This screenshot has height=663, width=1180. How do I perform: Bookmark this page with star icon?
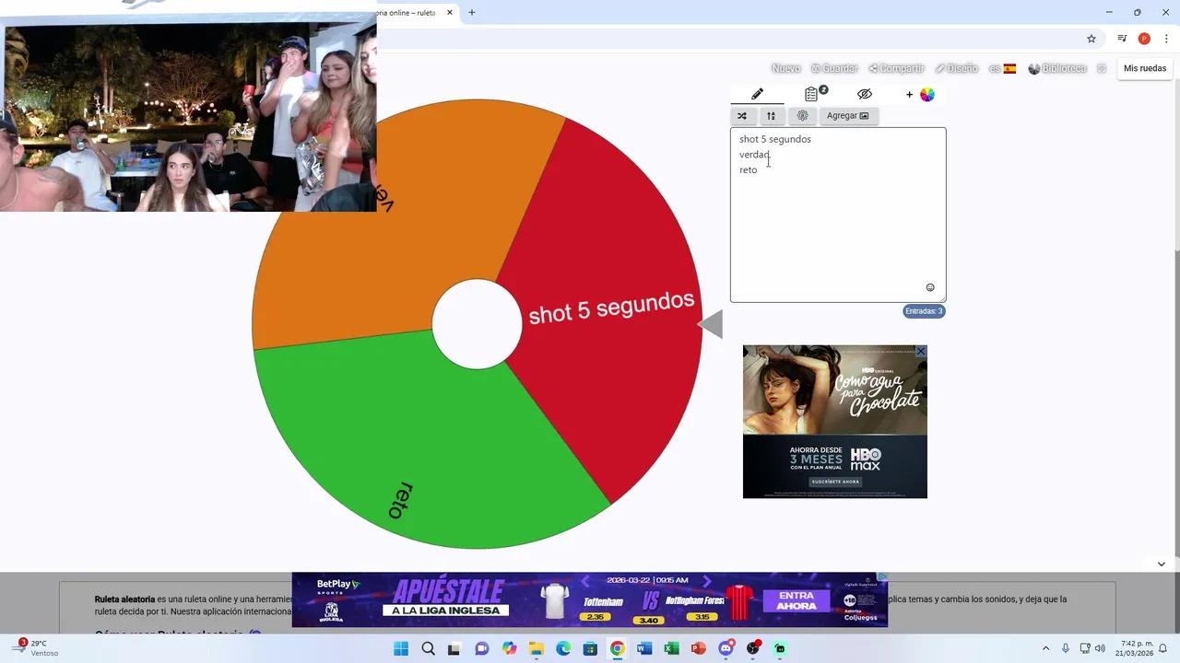[x=1091, y=39]
